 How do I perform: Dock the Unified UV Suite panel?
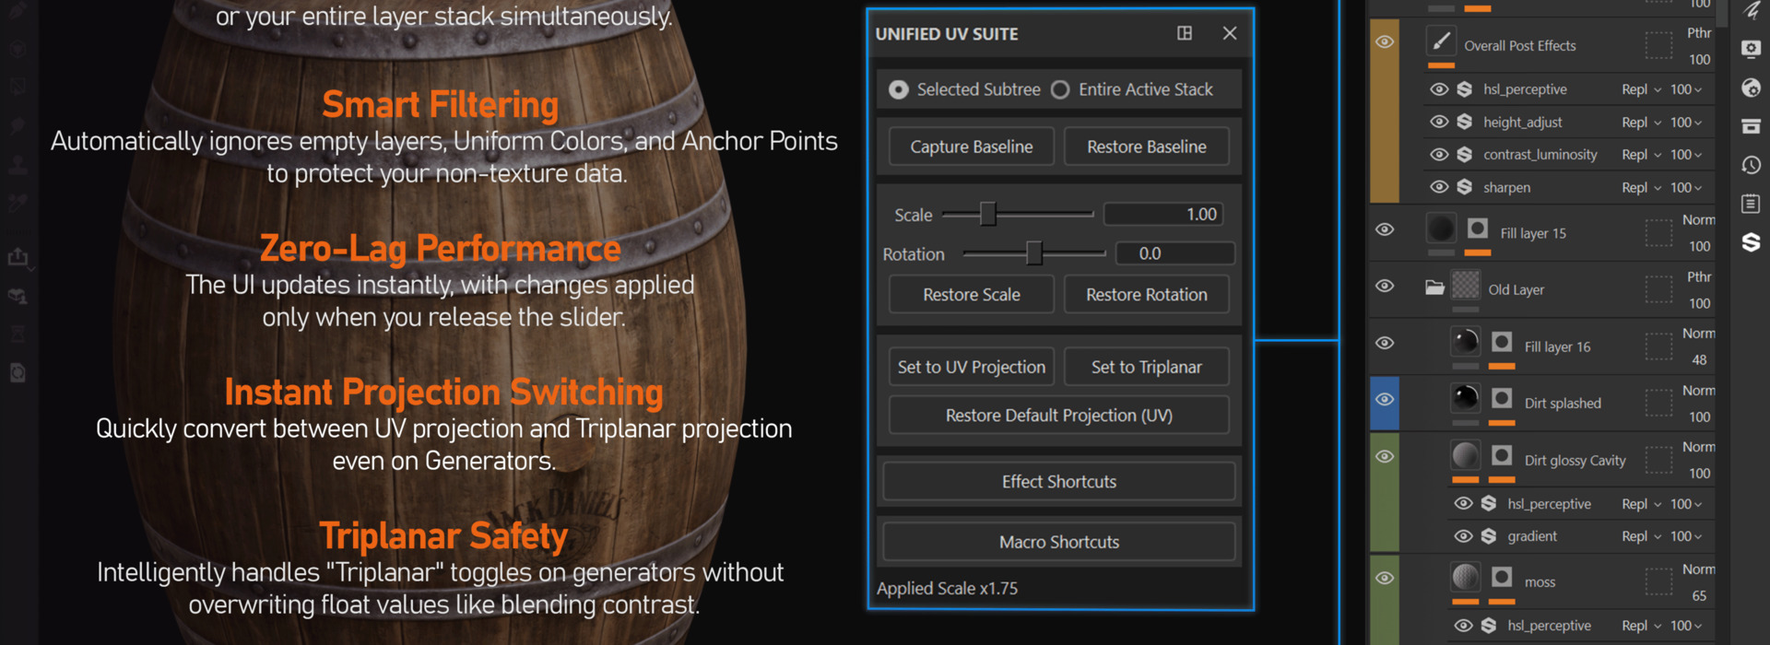pos(1185,33)
